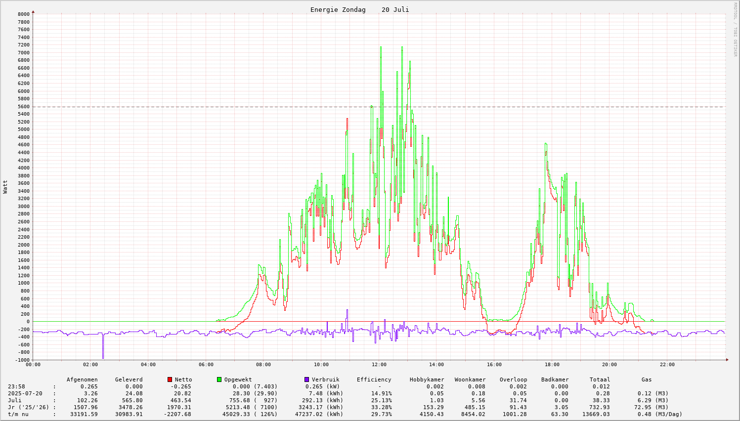
Task: Click the Badkamer column header
Action: [555, 379]
